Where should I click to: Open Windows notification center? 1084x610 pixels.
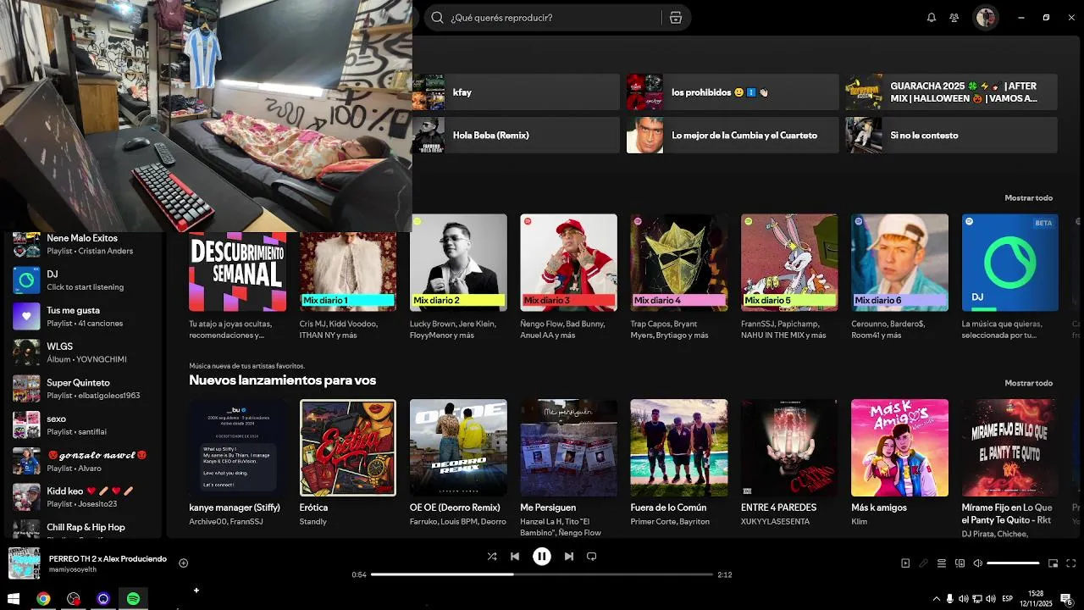[x=1067, y=599]
